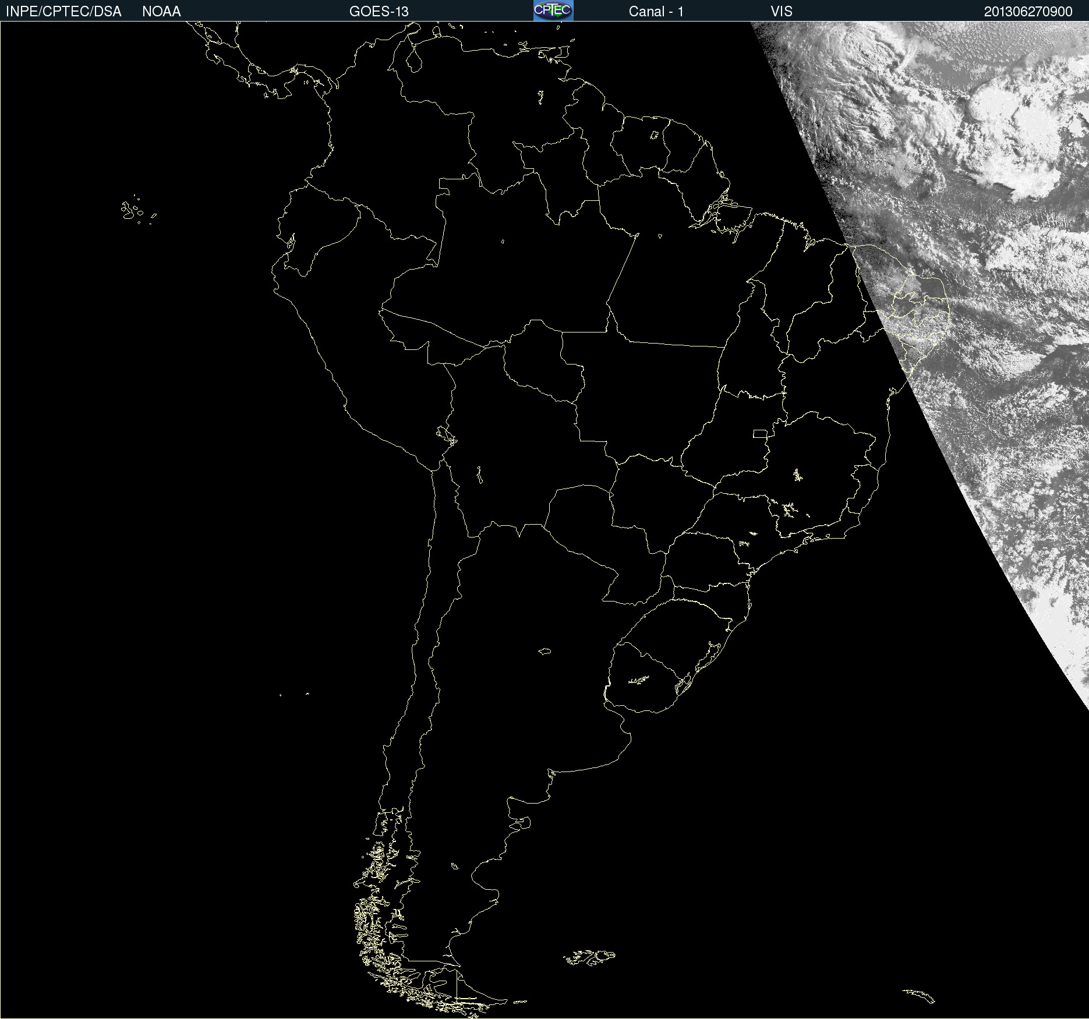Click the VIS image type label
The width and height of the screenshot is (1089, 1019).
[x=781, y=12]
